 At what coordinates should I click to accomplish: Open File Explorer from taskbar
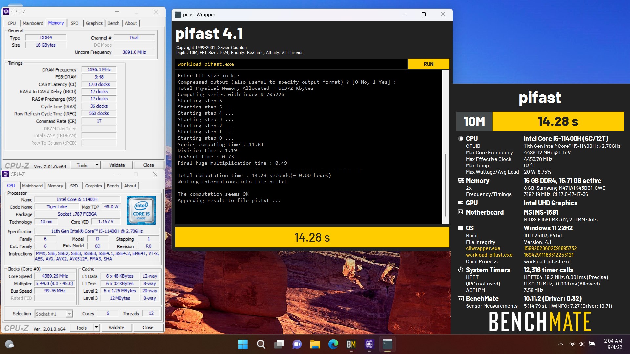point(315,344)
